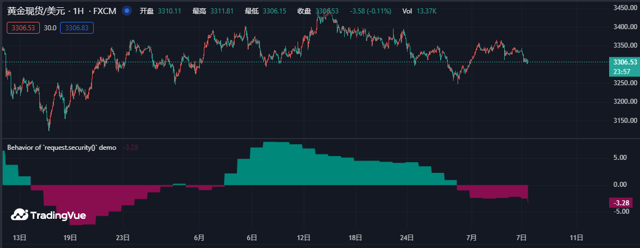Click the 3400.00 level on price axis
The height and width of the screenshot is (248, 640).
(624, 27)
